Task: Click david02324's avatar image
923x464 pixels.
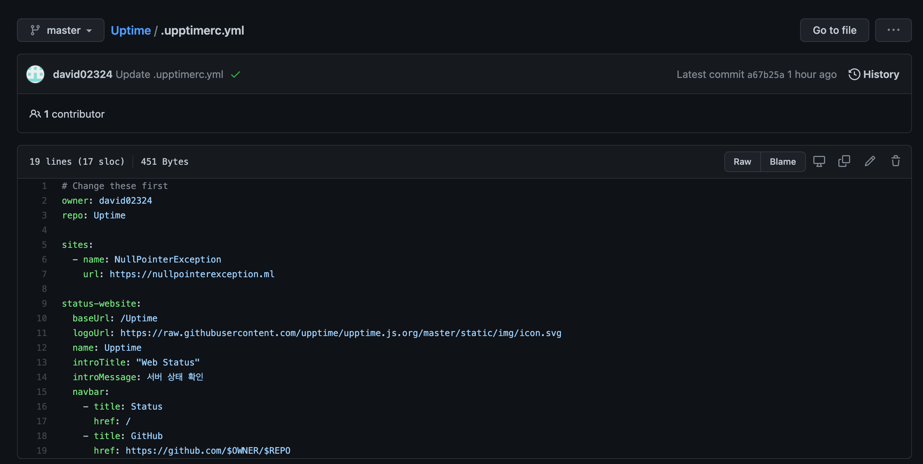Action: [35, 74]
